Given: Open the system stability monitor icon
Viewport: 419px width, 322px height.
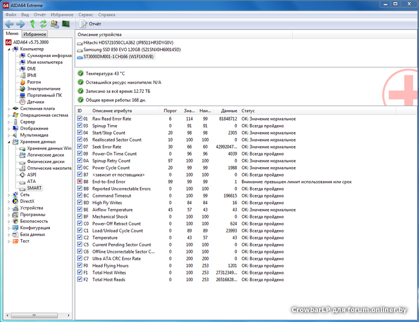Looking at the screenshot, I should [66, 24].
